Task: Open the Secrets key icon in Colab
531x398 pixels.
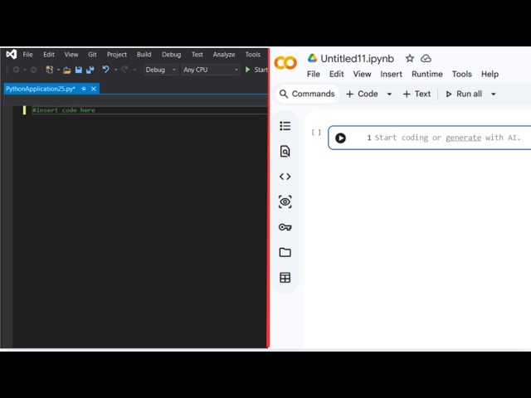Action: coord(285,227)
